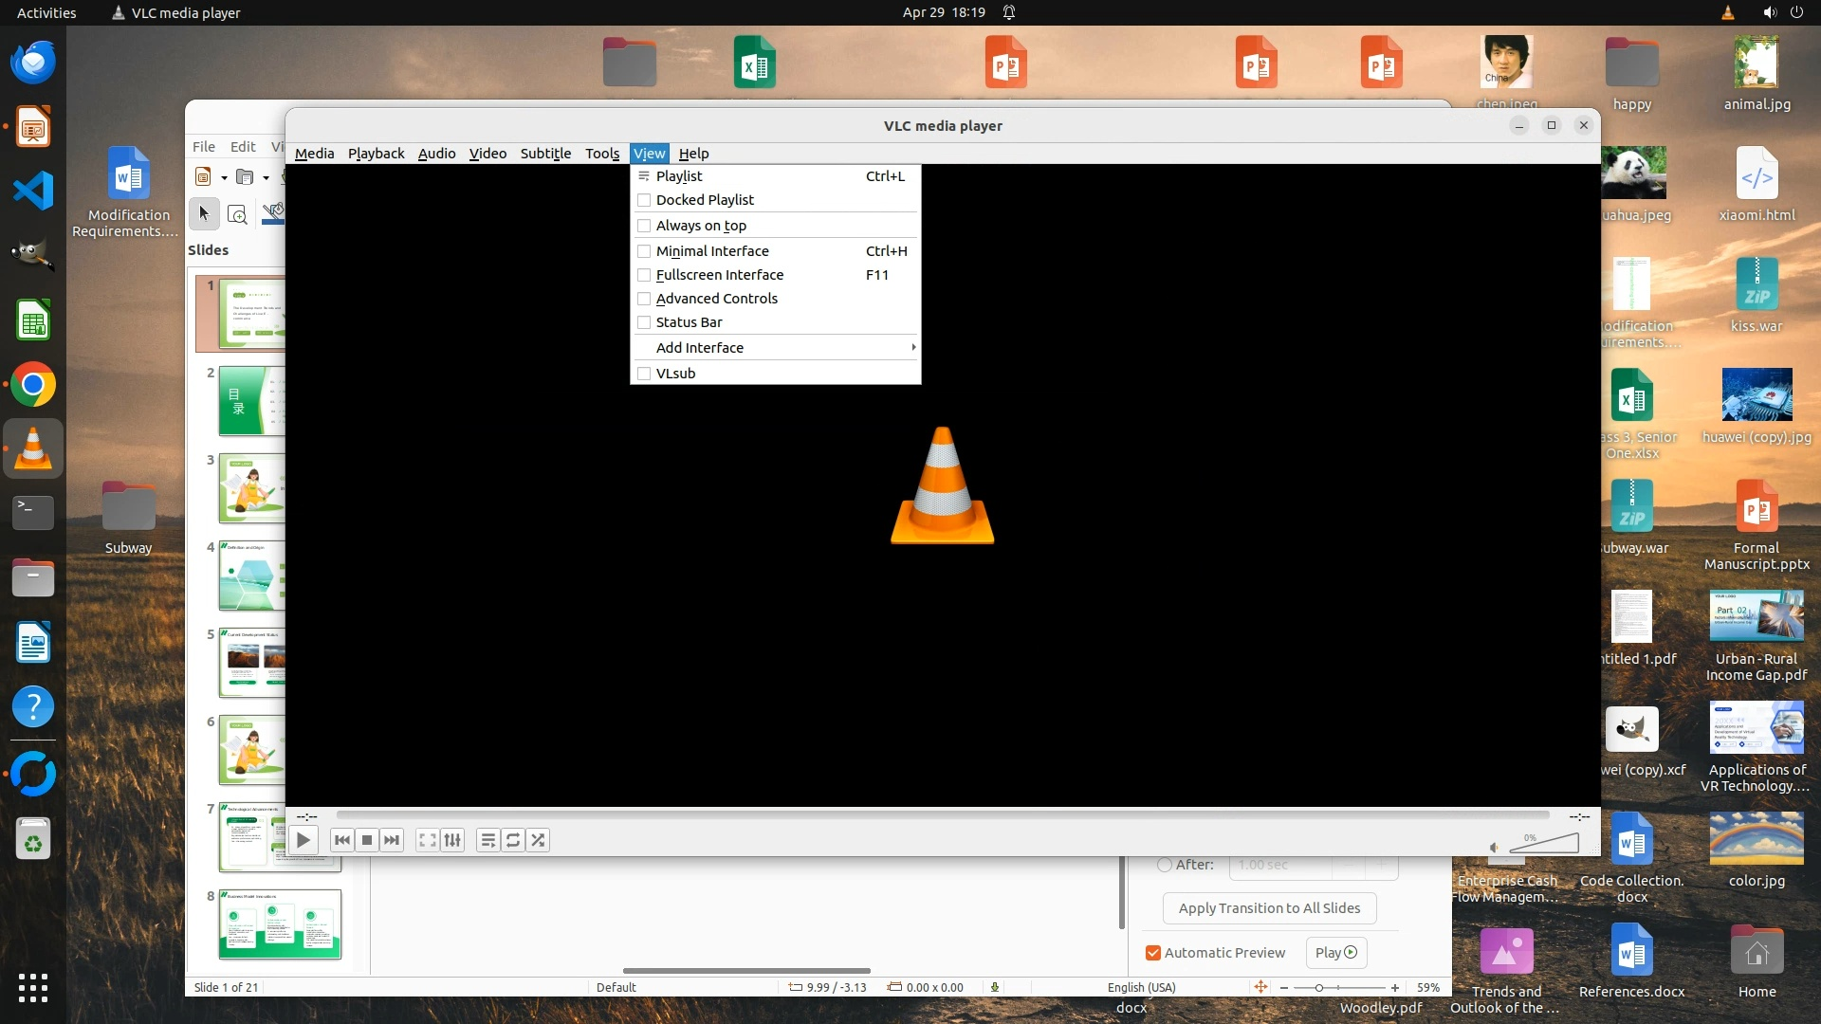Toggle the playlist button in controls

coord(487,840)
